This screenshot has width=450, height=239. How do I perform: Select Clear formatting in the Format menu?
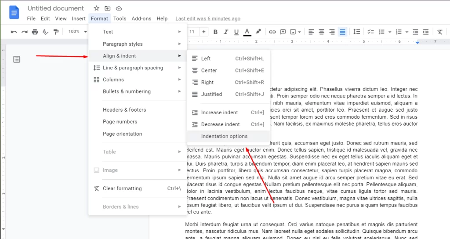coord(138,188)
